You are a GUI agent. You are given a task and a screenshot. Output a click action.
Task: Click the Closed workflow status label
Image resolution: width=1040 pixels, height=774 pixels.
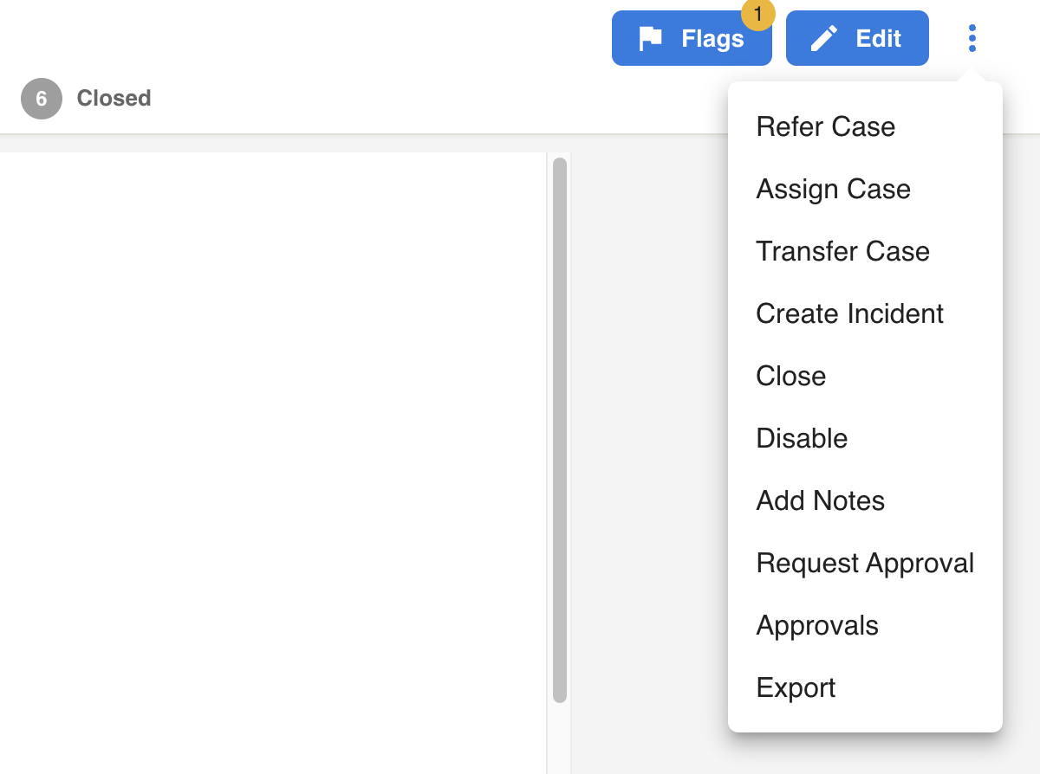114,99
